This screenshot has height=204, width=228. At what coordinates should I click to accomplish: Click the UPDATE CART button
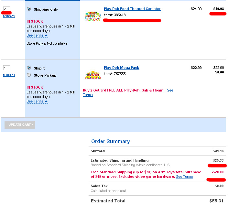[x=20, y=125]
